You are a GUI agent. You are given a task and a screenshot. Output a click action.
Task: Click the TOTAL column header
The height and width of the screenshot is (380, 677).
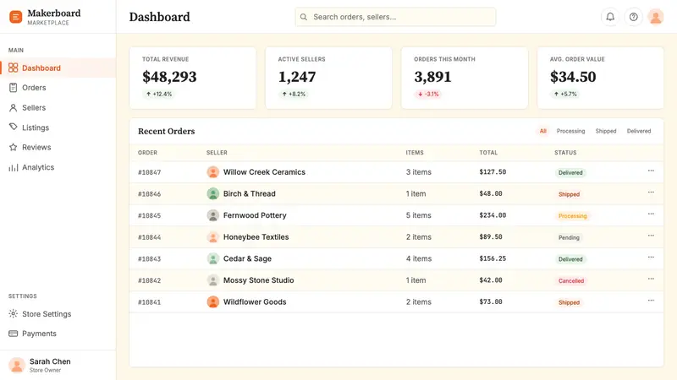(x=488, y=153)
